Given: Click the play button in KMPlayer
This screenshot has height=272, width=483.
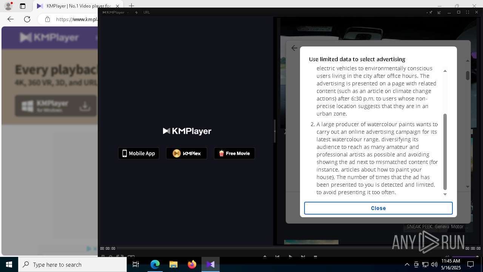Looking at the screenshot, I should tap(290, 257).
